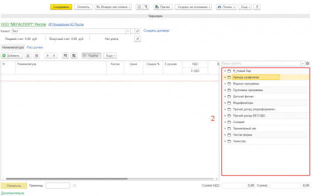Click the toolbar icon left of Подбор
This screenshot has height=196, width=312.
[74, 55]
